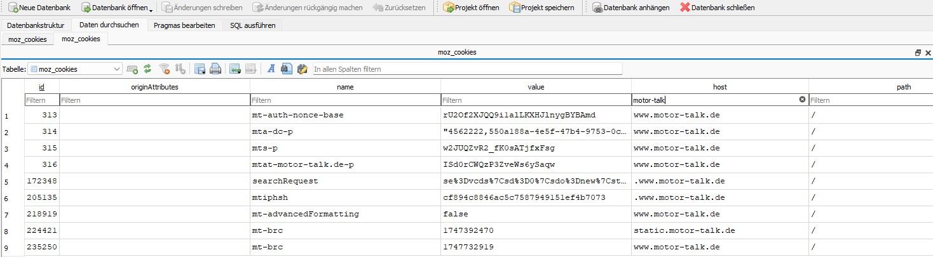Select row header number 5

tap(12, 181)
